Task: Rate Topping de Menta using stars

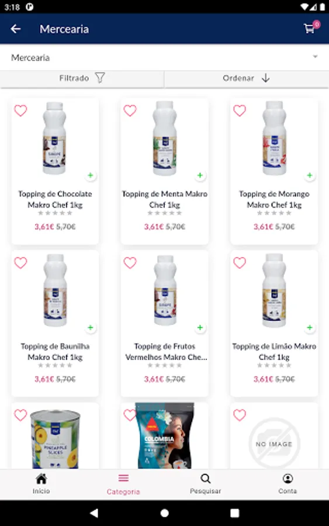Action: (x=164, y=213)
